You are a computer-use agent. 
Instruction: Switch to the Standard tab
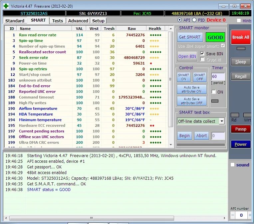coord(15,21)
